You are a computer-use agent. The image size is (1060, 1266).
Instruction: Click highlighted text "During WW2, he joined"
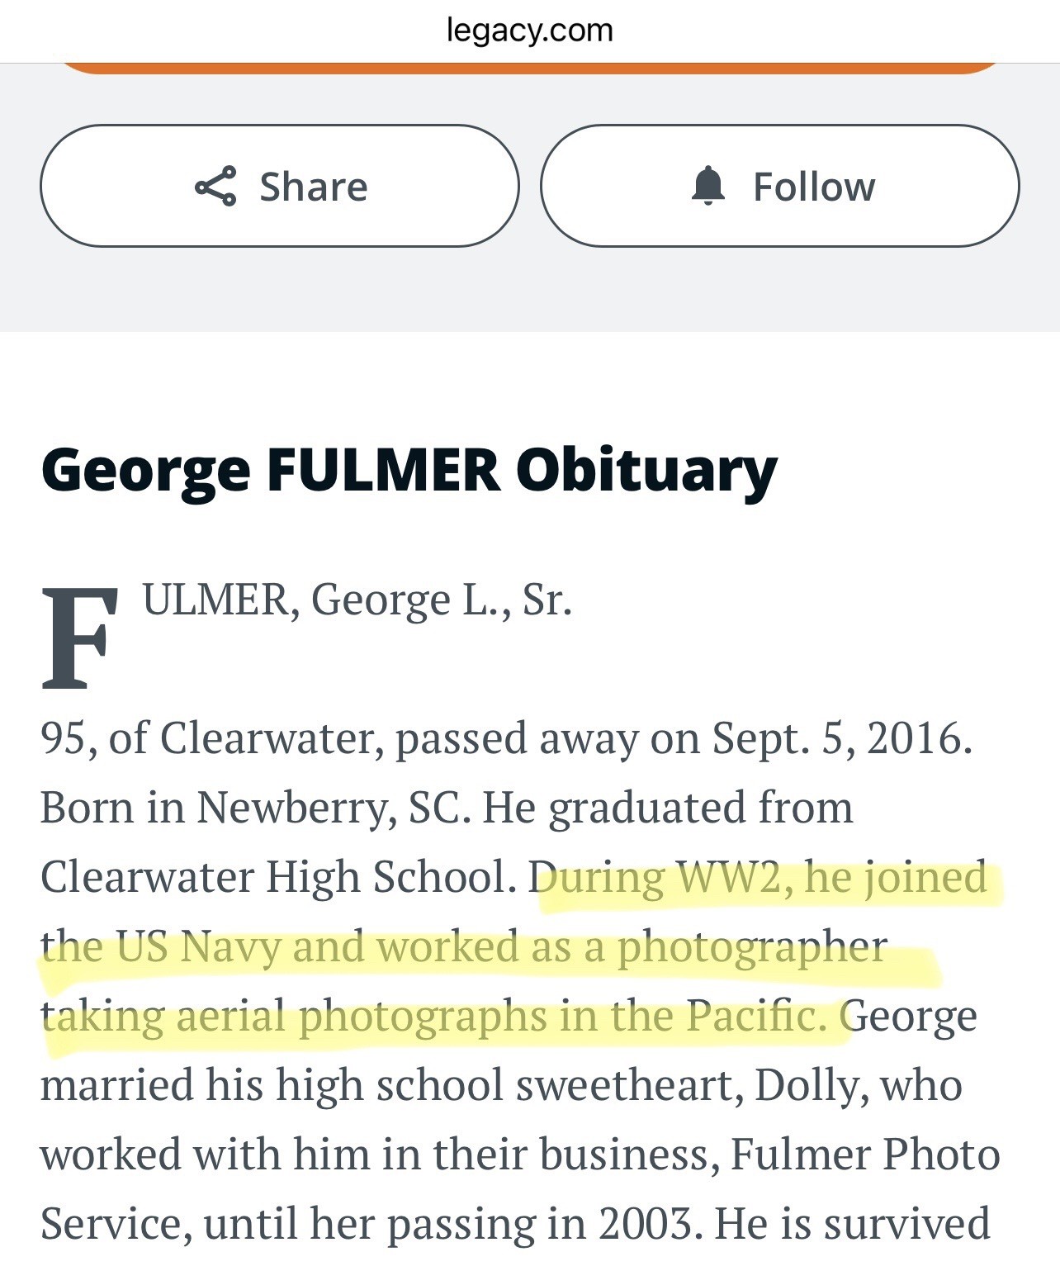coord(760,877)
